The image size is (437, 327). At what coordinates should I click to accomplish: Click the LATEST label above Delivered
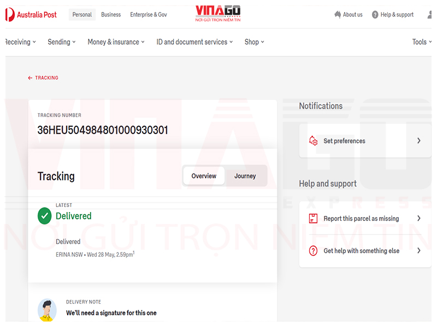tap(64, 205)
